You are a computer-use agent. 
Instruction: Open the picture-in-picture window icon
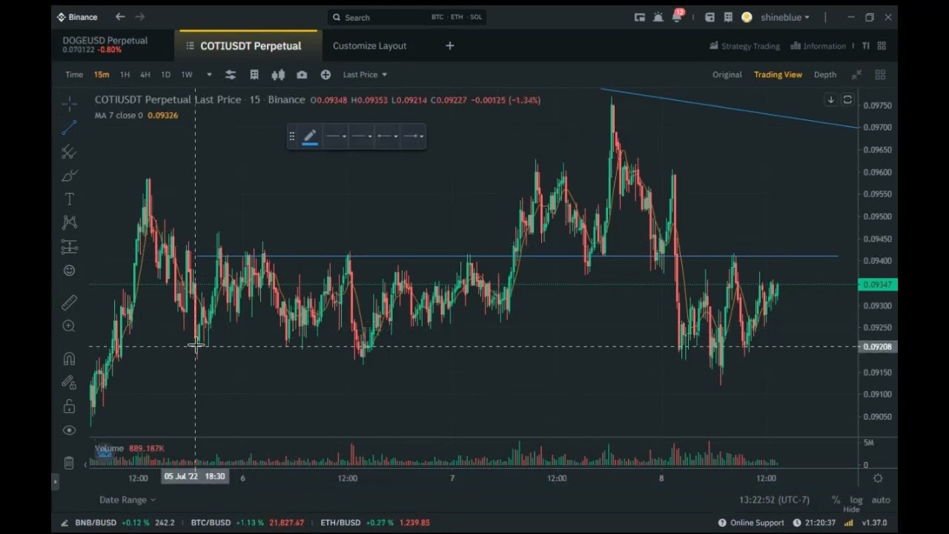(x=640, y=17)
